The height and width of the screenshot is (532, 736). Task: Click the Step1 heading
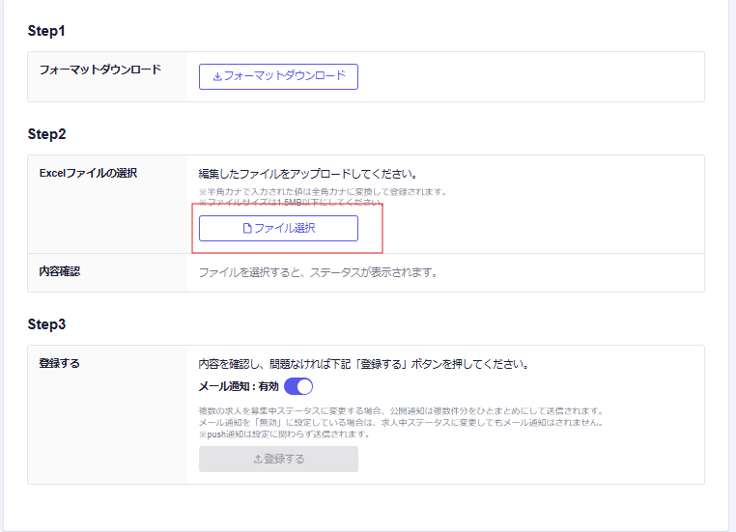(x=46, y=32)
